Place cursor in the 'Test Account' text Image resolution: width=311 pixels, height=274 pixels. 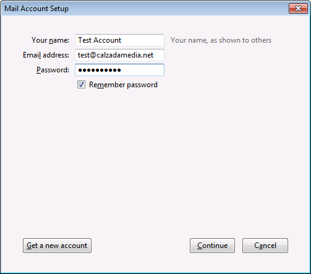pyautogui.click(x=100, y=40)
